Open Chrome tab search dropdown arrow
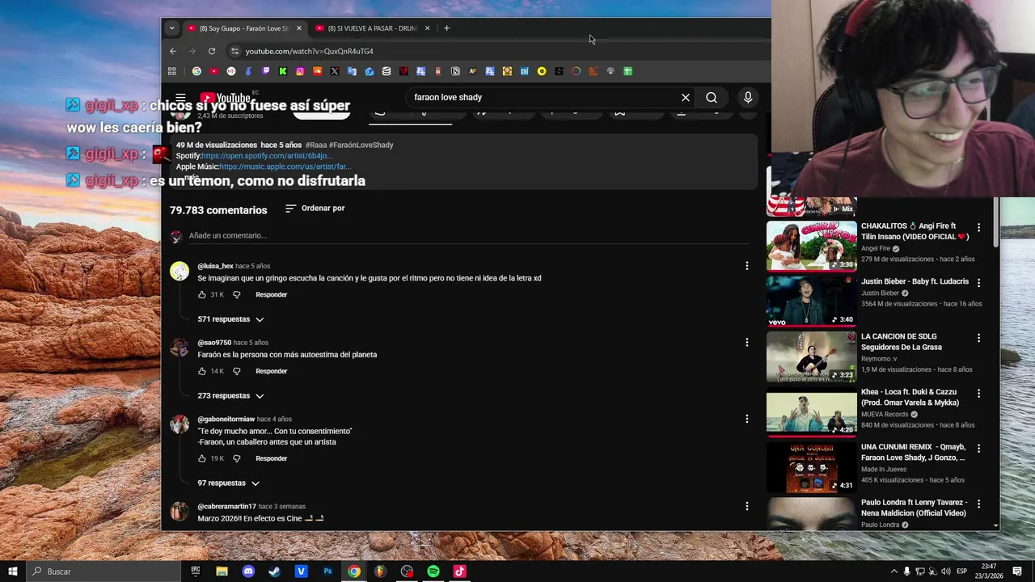The width and height of the screenshot is (1035, 582). [x=171, y=28]
